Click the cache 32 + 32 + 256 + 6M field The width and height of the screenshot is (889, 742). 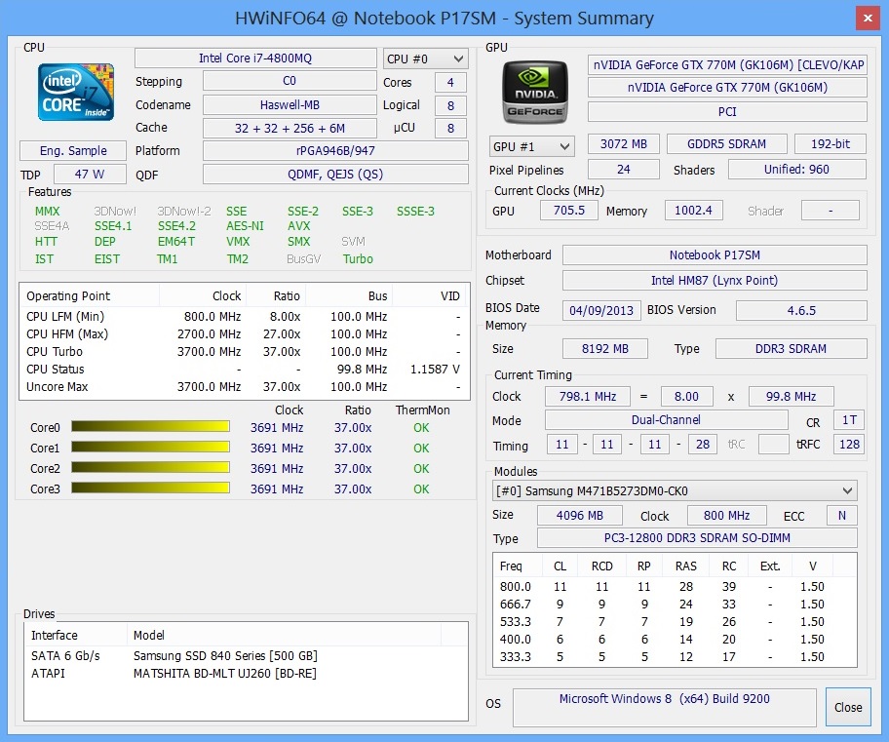coord(290,128)
